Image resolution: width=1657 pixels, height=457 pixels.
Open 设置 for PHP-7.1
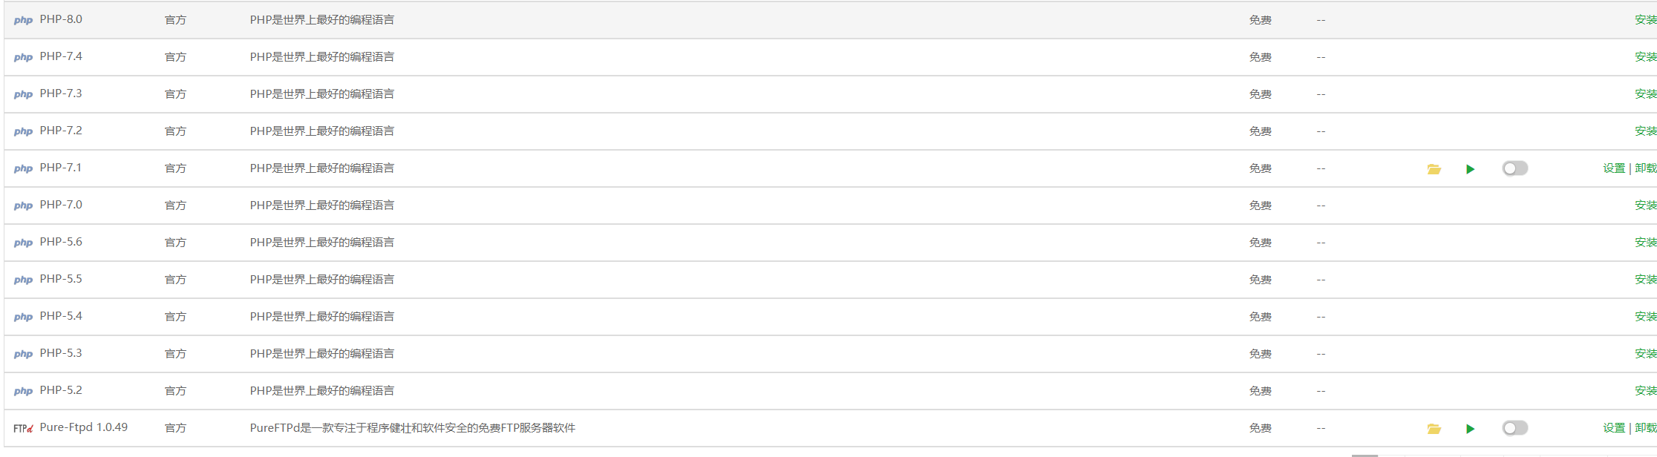click(1614, 168)
